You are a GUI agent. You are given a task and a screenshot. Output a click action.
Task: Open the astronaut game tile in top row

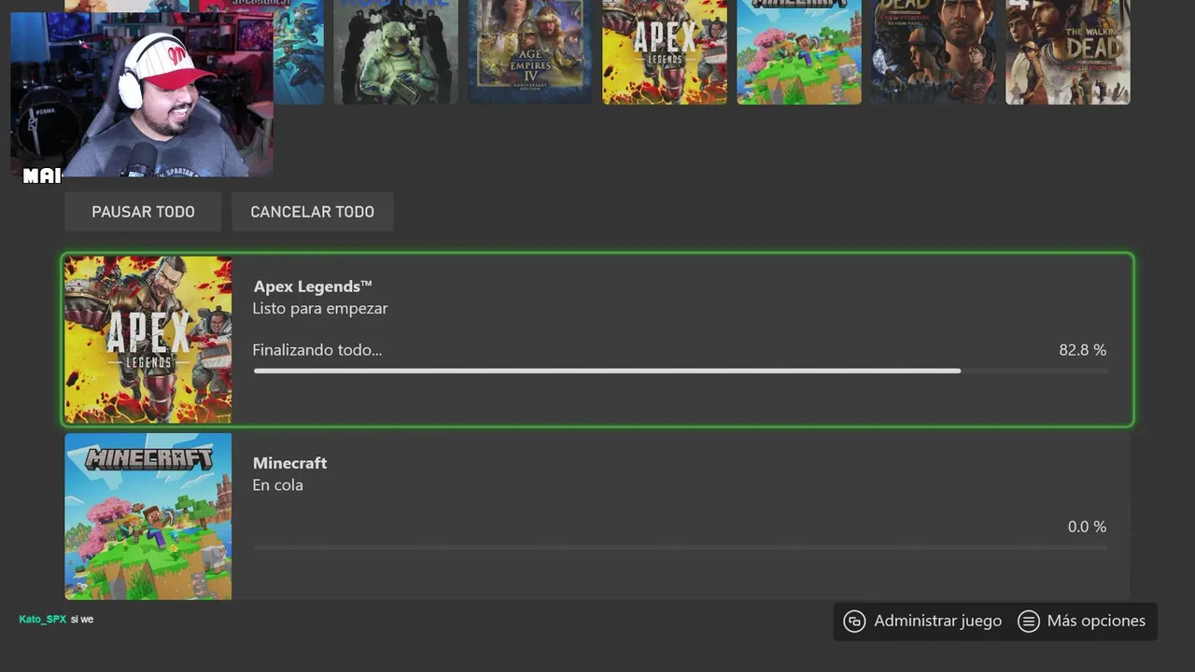(395, 51)
